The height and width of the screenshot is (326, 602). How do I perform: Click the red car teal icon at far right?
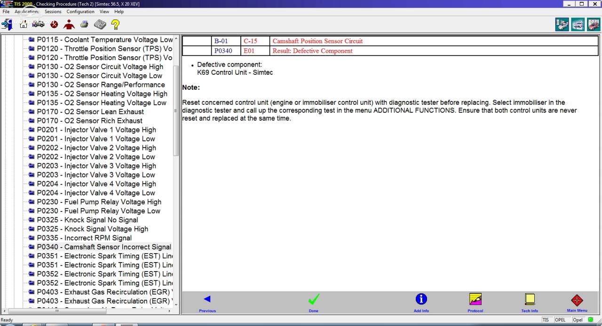coord(594,24)
